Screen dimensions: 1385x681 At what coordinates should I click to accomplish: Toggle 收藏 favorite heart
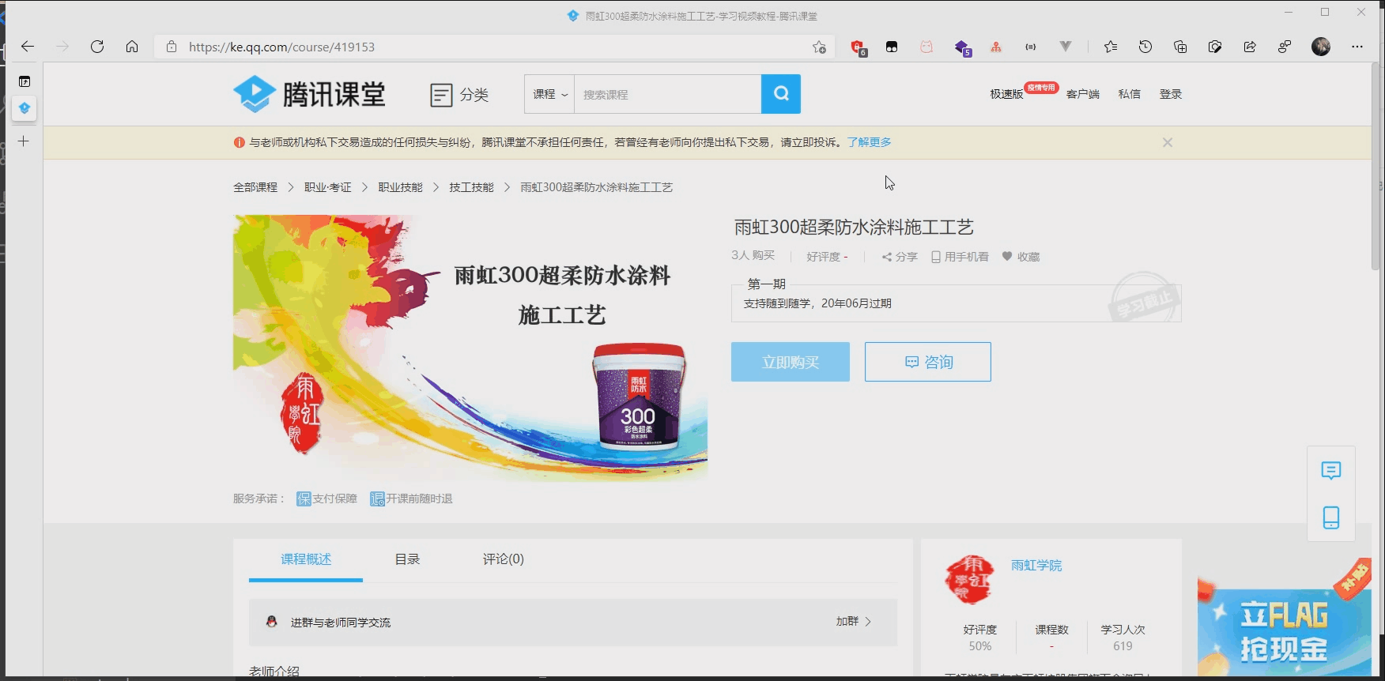1021,257
